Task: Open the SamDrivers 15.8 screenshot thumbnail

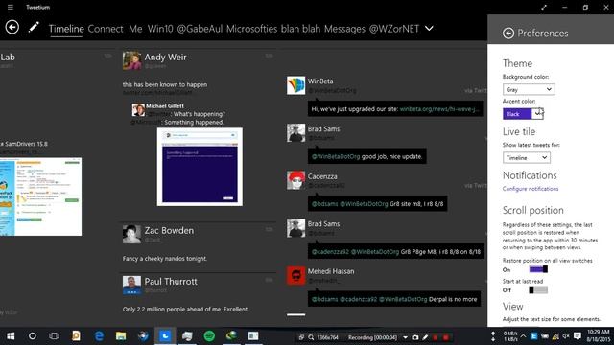Action: point(40,196)
